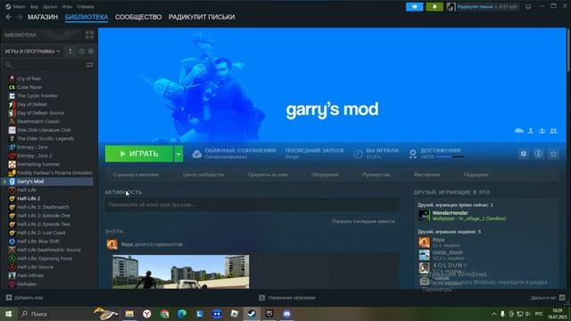Open the shared screenshot thumbnail

[x=181, y=272]
